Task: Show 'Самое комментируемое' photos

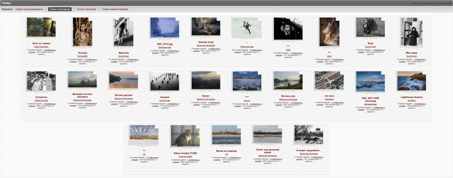Action: [x=115, y=9]
